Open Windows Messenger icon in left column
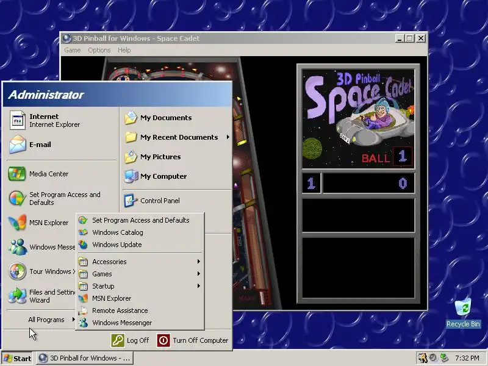This screenshot has height=366, width=488. click(x=18, y=247)
